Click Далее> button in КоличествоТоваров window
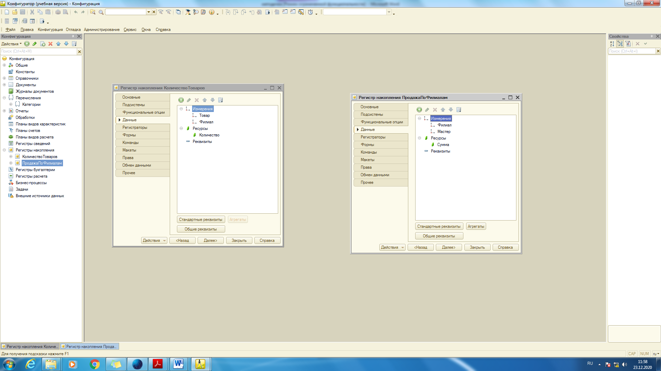 pyautogui.click(x=210, y=240)
